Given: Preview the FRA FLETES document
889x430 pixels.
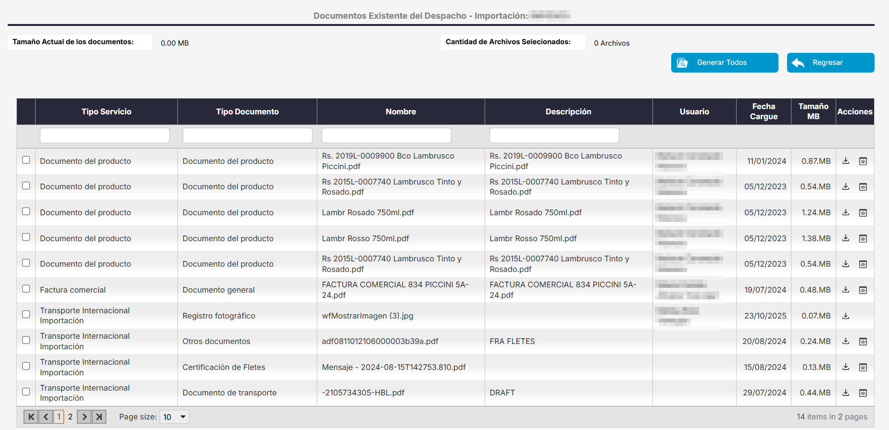Looking at the screenshot, I should point(863,341).
